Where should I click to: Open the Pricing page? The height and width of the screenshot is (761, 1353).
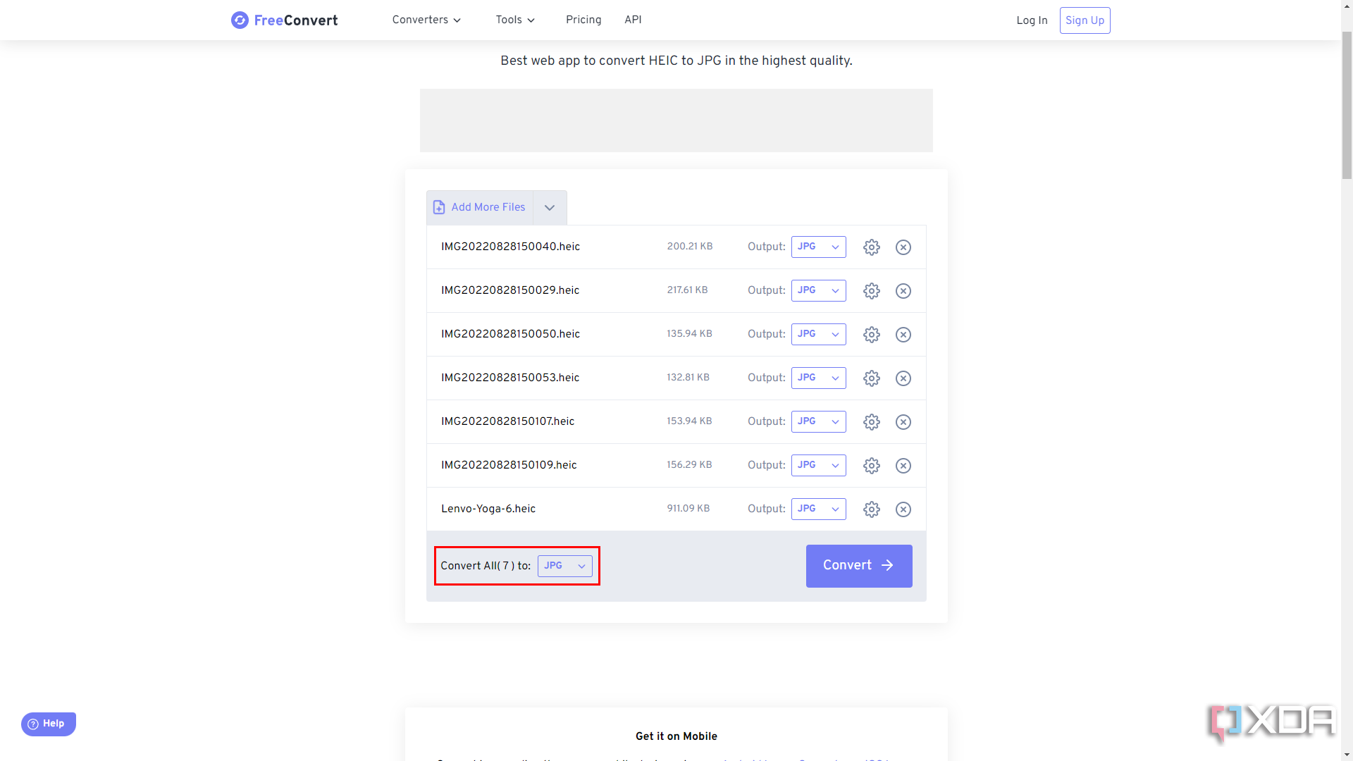(x=583, y=20)
